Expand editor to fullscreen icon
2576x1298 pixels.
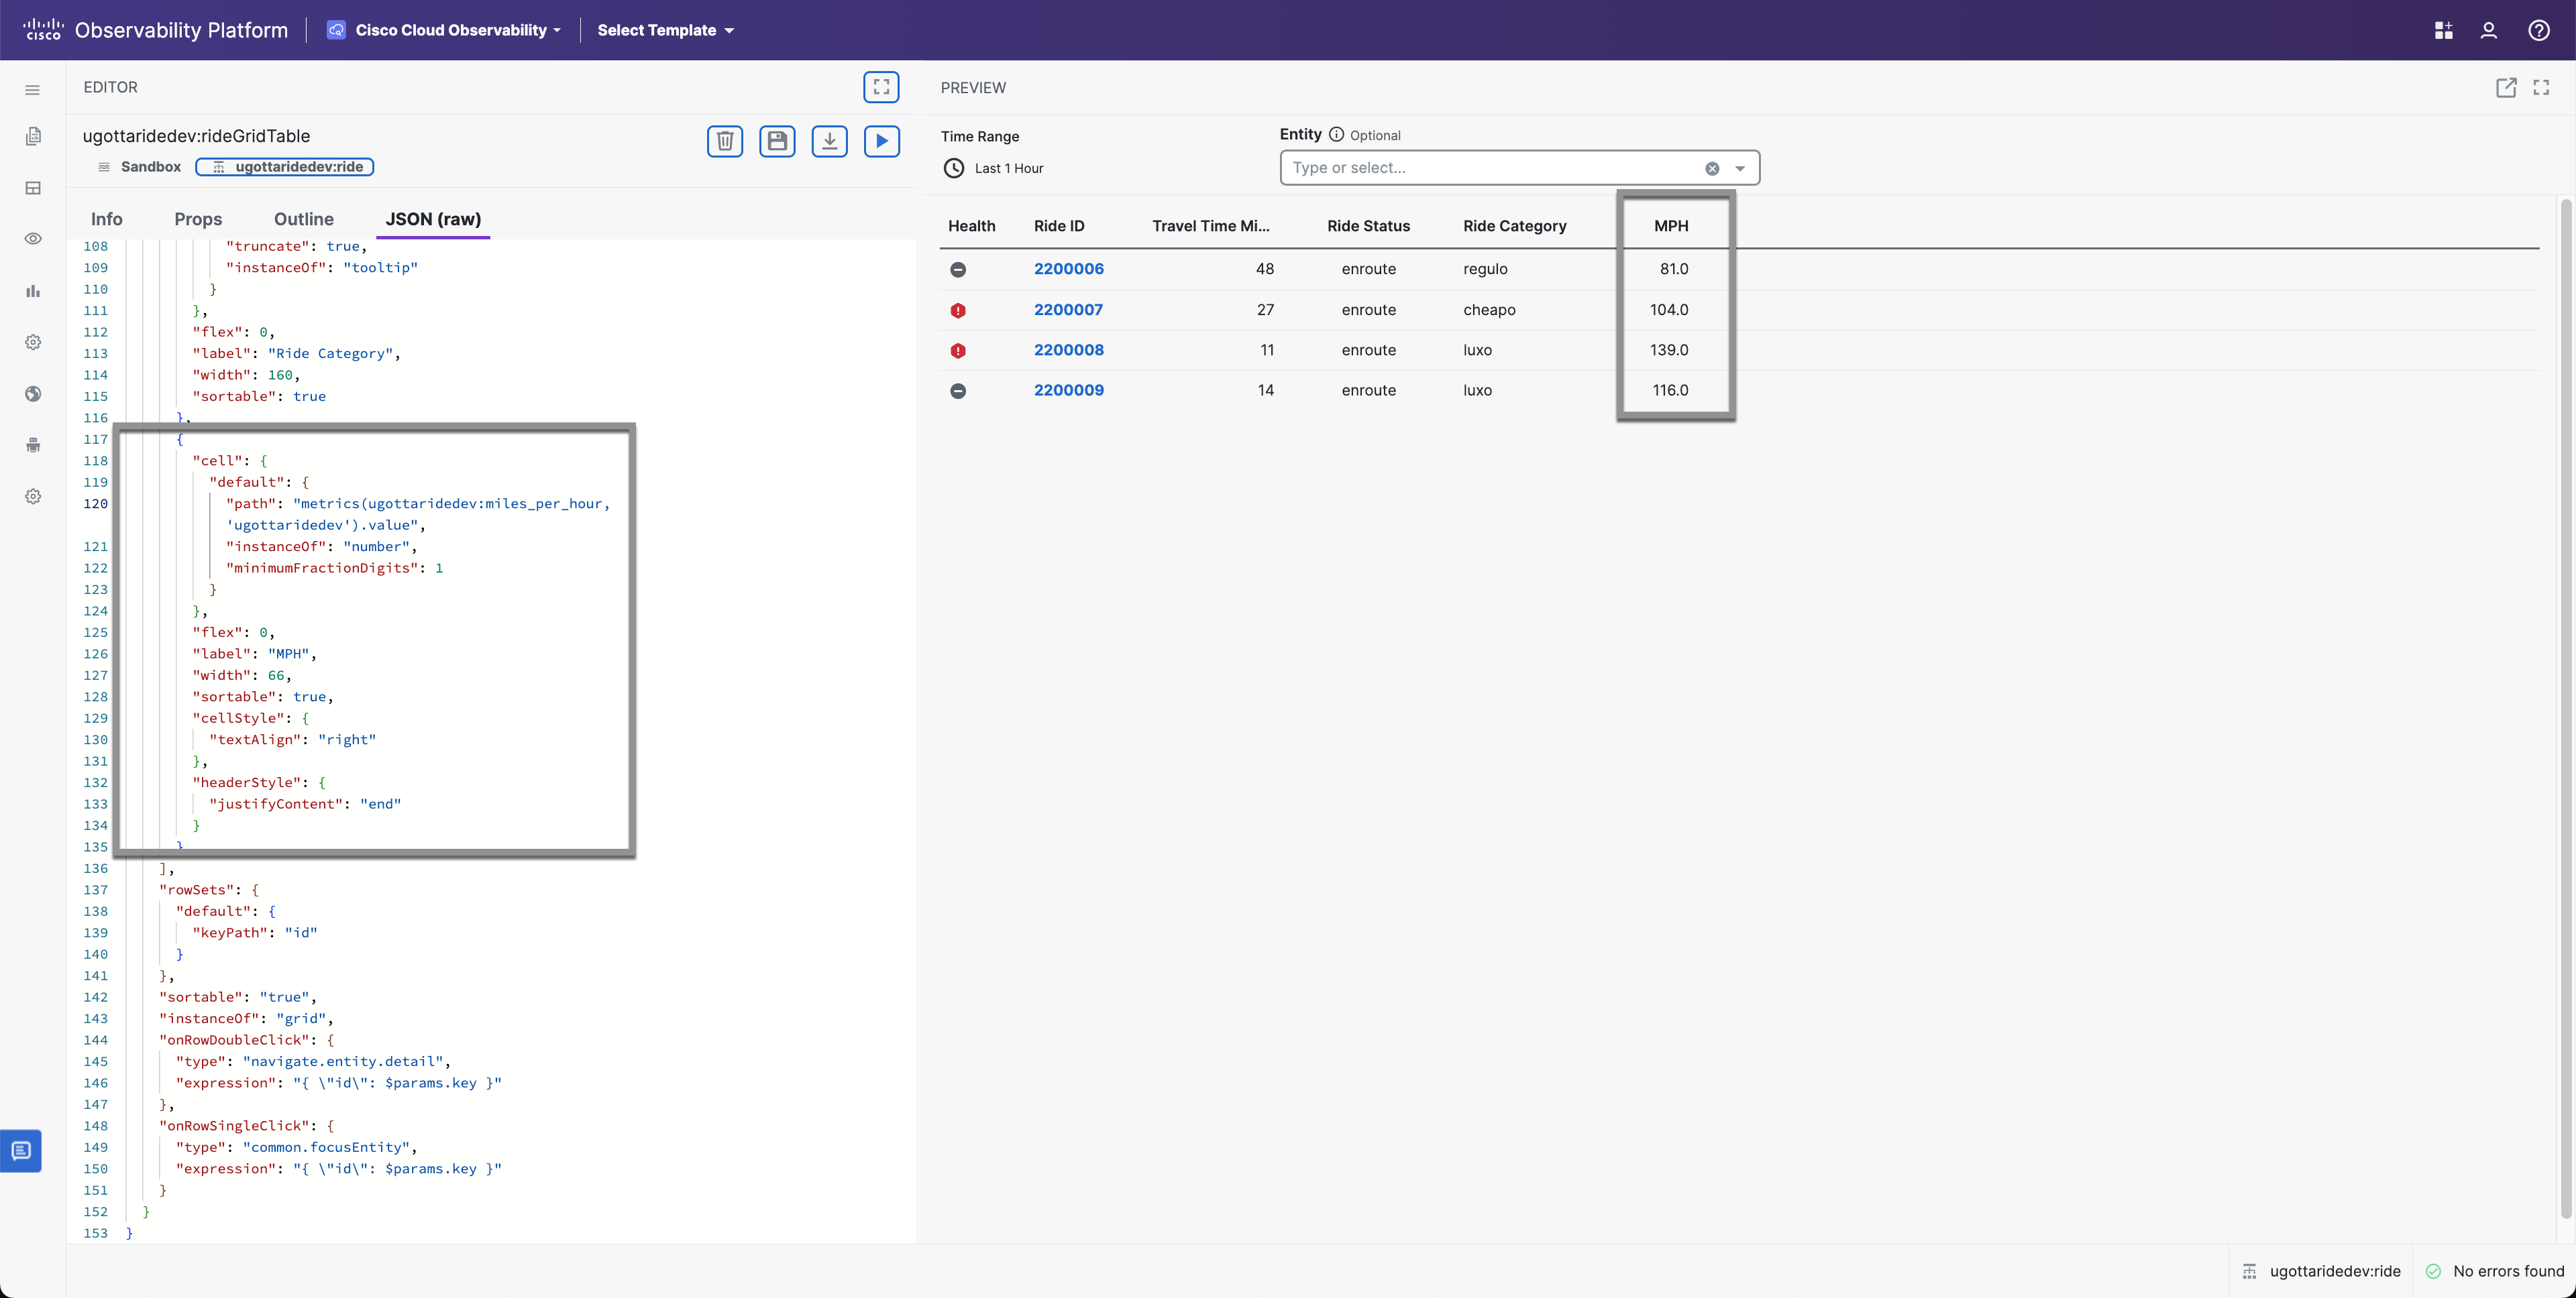pyautogui.click(x=881, y=87)
